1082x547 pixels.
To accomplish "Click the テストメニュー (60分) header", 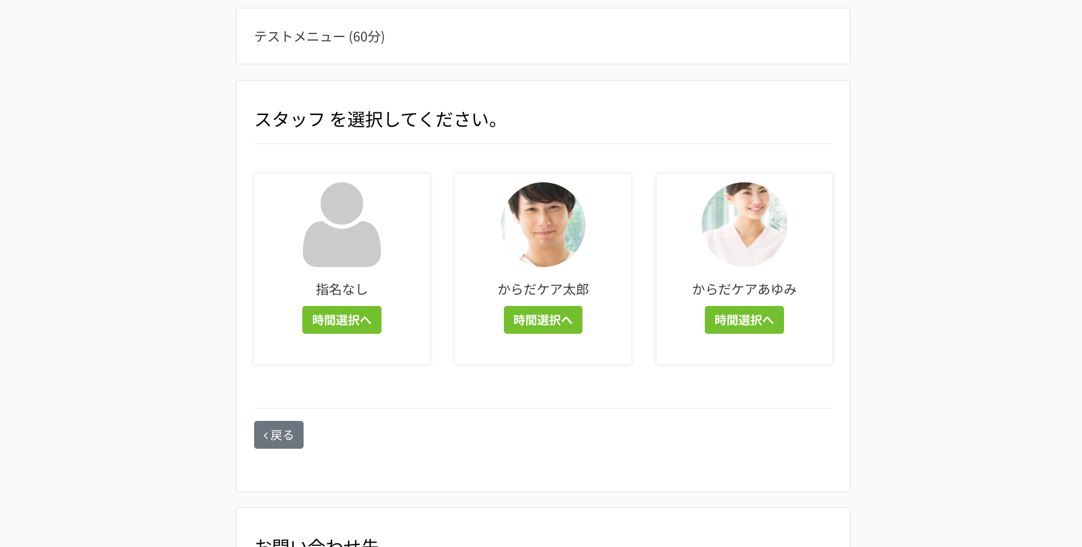I will pos(320,36).
